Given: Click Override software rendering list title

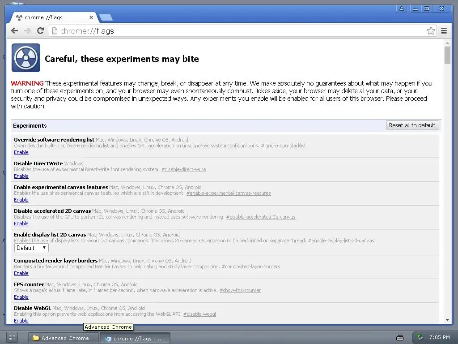Looking at the screenshot, I should [54, 140].
